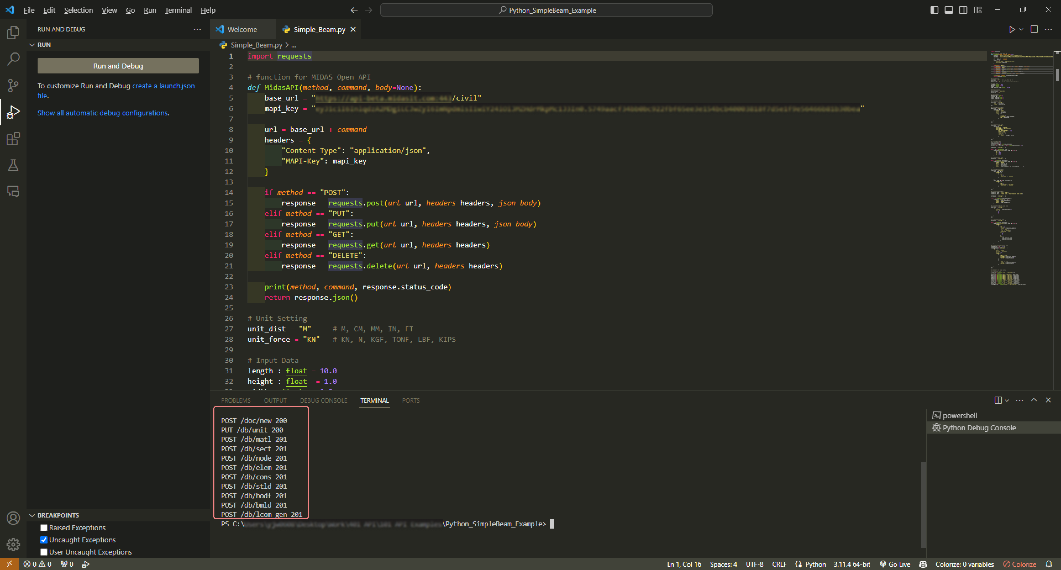This screenshot has width=1061, height=570.
Task: Open notifications bell in status bar
Action: [x=1049, y=564]
